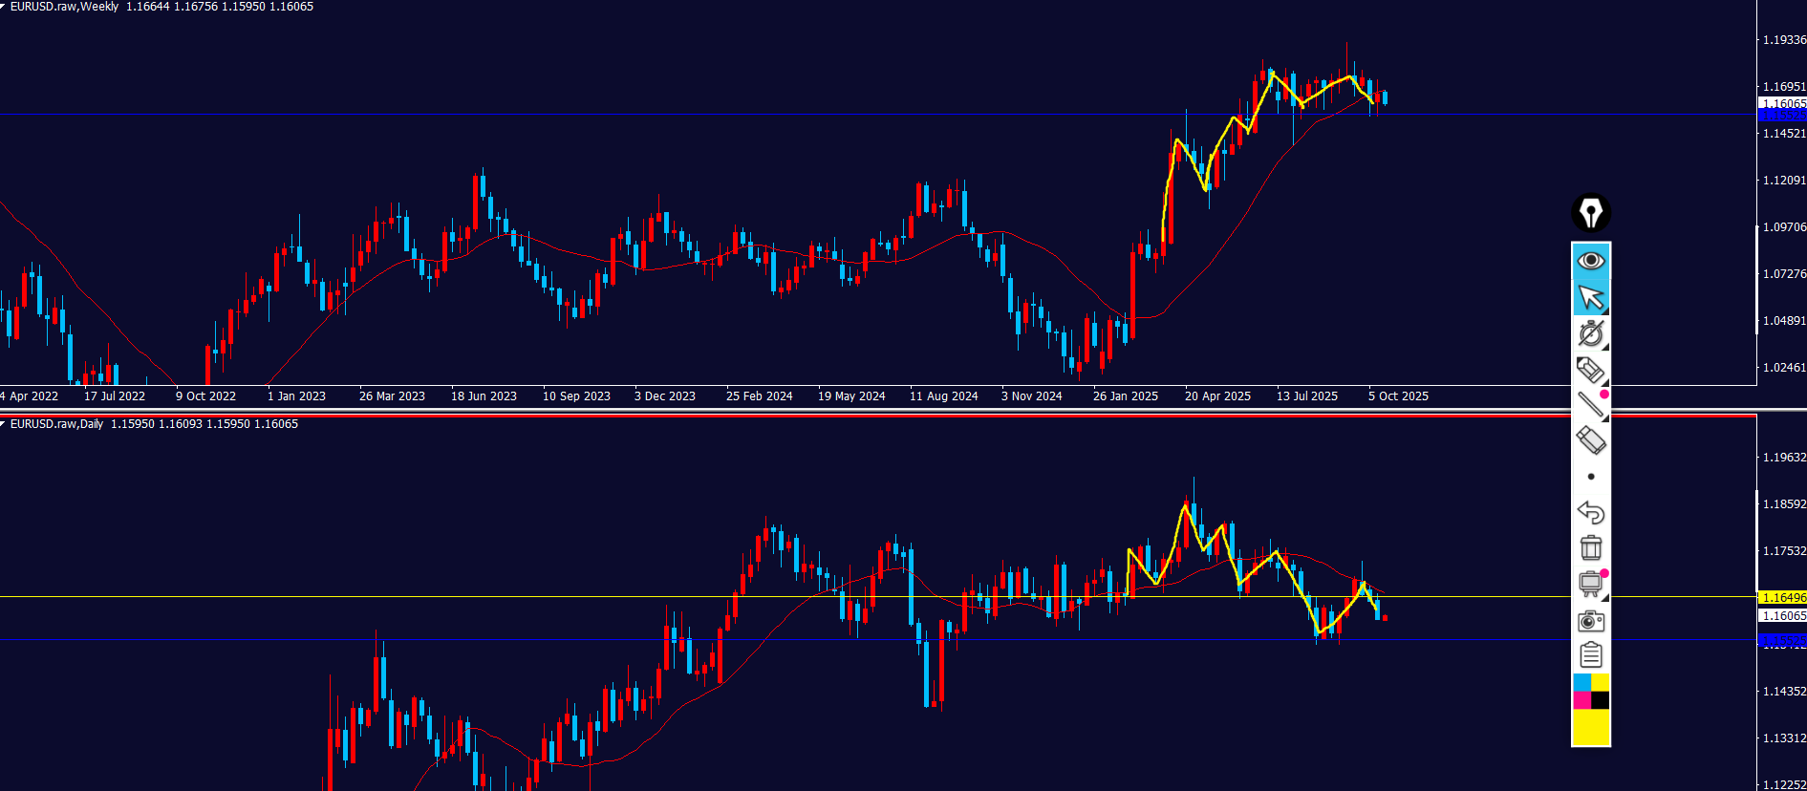Undo the last drawing stroke

(x=1590, y=513)
